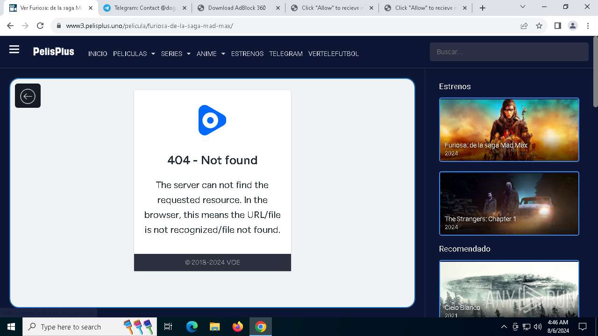The width and height of the screenshot is (598, 336).
Task: Close the Ver Furiosa tab
Action: (x=91, y=8)
